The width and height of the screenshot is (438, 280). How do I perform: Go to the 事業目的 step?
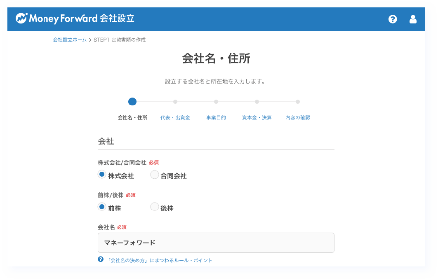tap(216, 118)
